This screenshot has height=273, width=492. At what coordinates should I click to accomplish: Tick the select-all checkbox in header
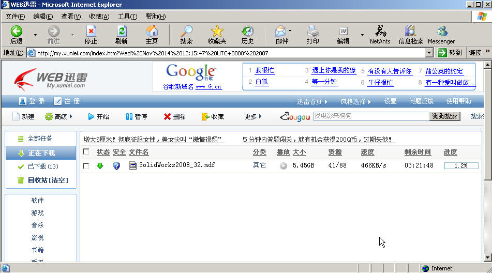tap(86, 151)
